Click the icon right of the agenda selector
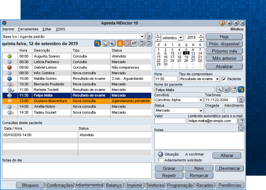The image size is (266, 190). 149,36
